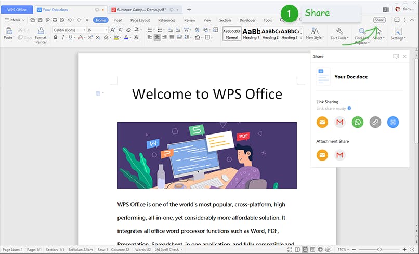Click the Share button
Screen dimensions: 419x254
[379, 20]
